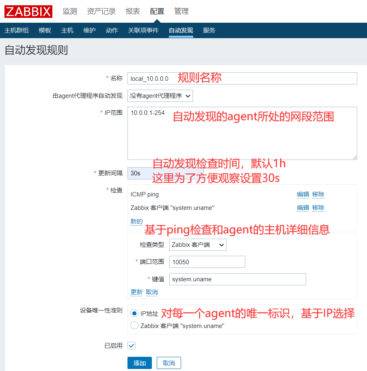Select the 自动发现 submenu tab
This screenshot has width=367, height=371.
[181, 30]
